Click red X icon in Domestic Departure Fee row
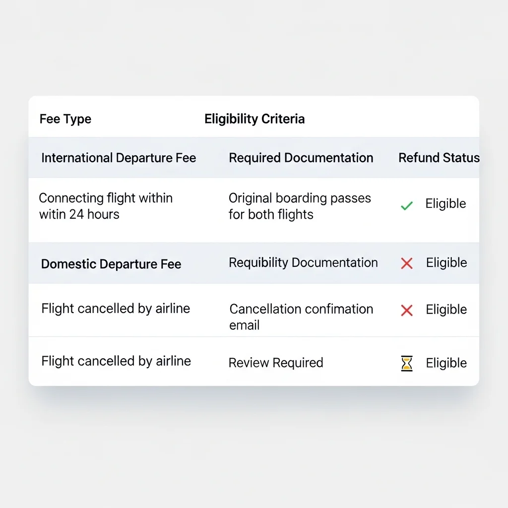Viewport: 508px width, 508px height. (407, 263)
